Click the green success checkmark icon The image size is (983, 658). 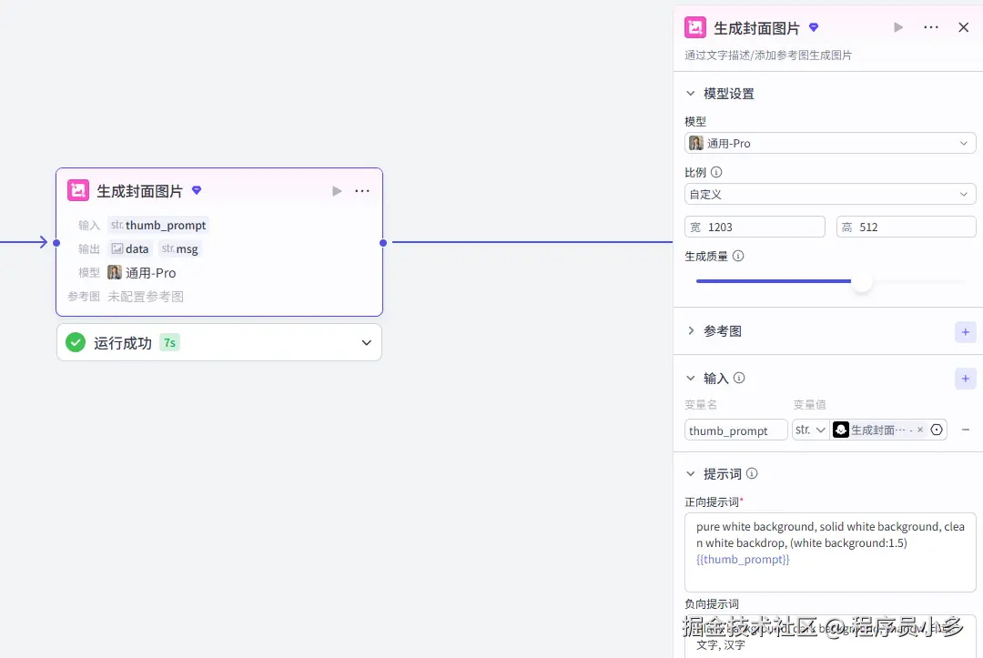75,342
